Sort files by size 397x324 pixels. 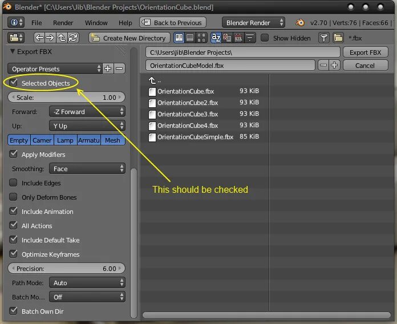pyautogui.click(x=250, y=38)
